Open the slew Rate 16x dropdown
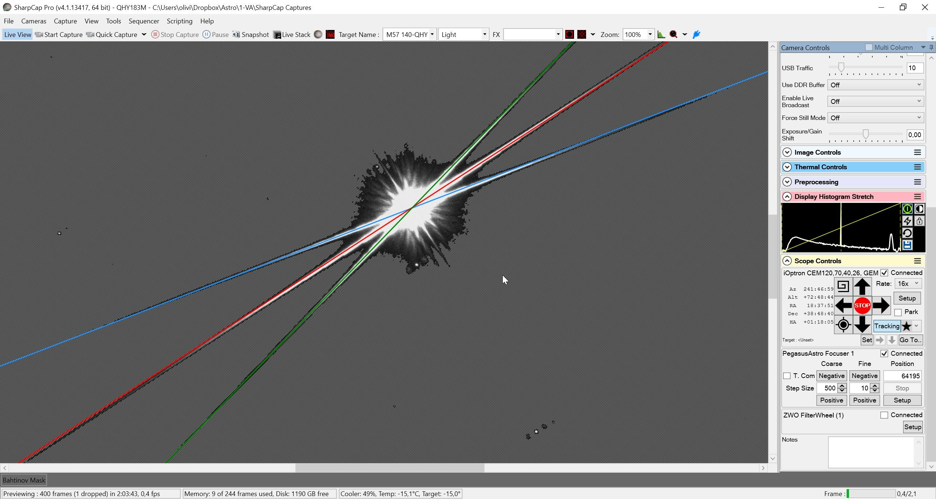Image resolution: width=936 pixels, height=499 pixels. pos(908,284)
